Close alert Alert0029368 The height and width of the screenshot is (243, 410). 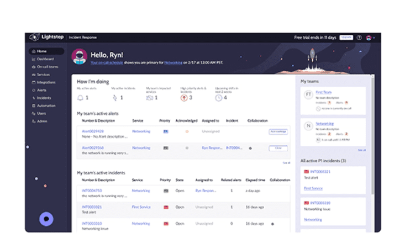click(278, 148)
